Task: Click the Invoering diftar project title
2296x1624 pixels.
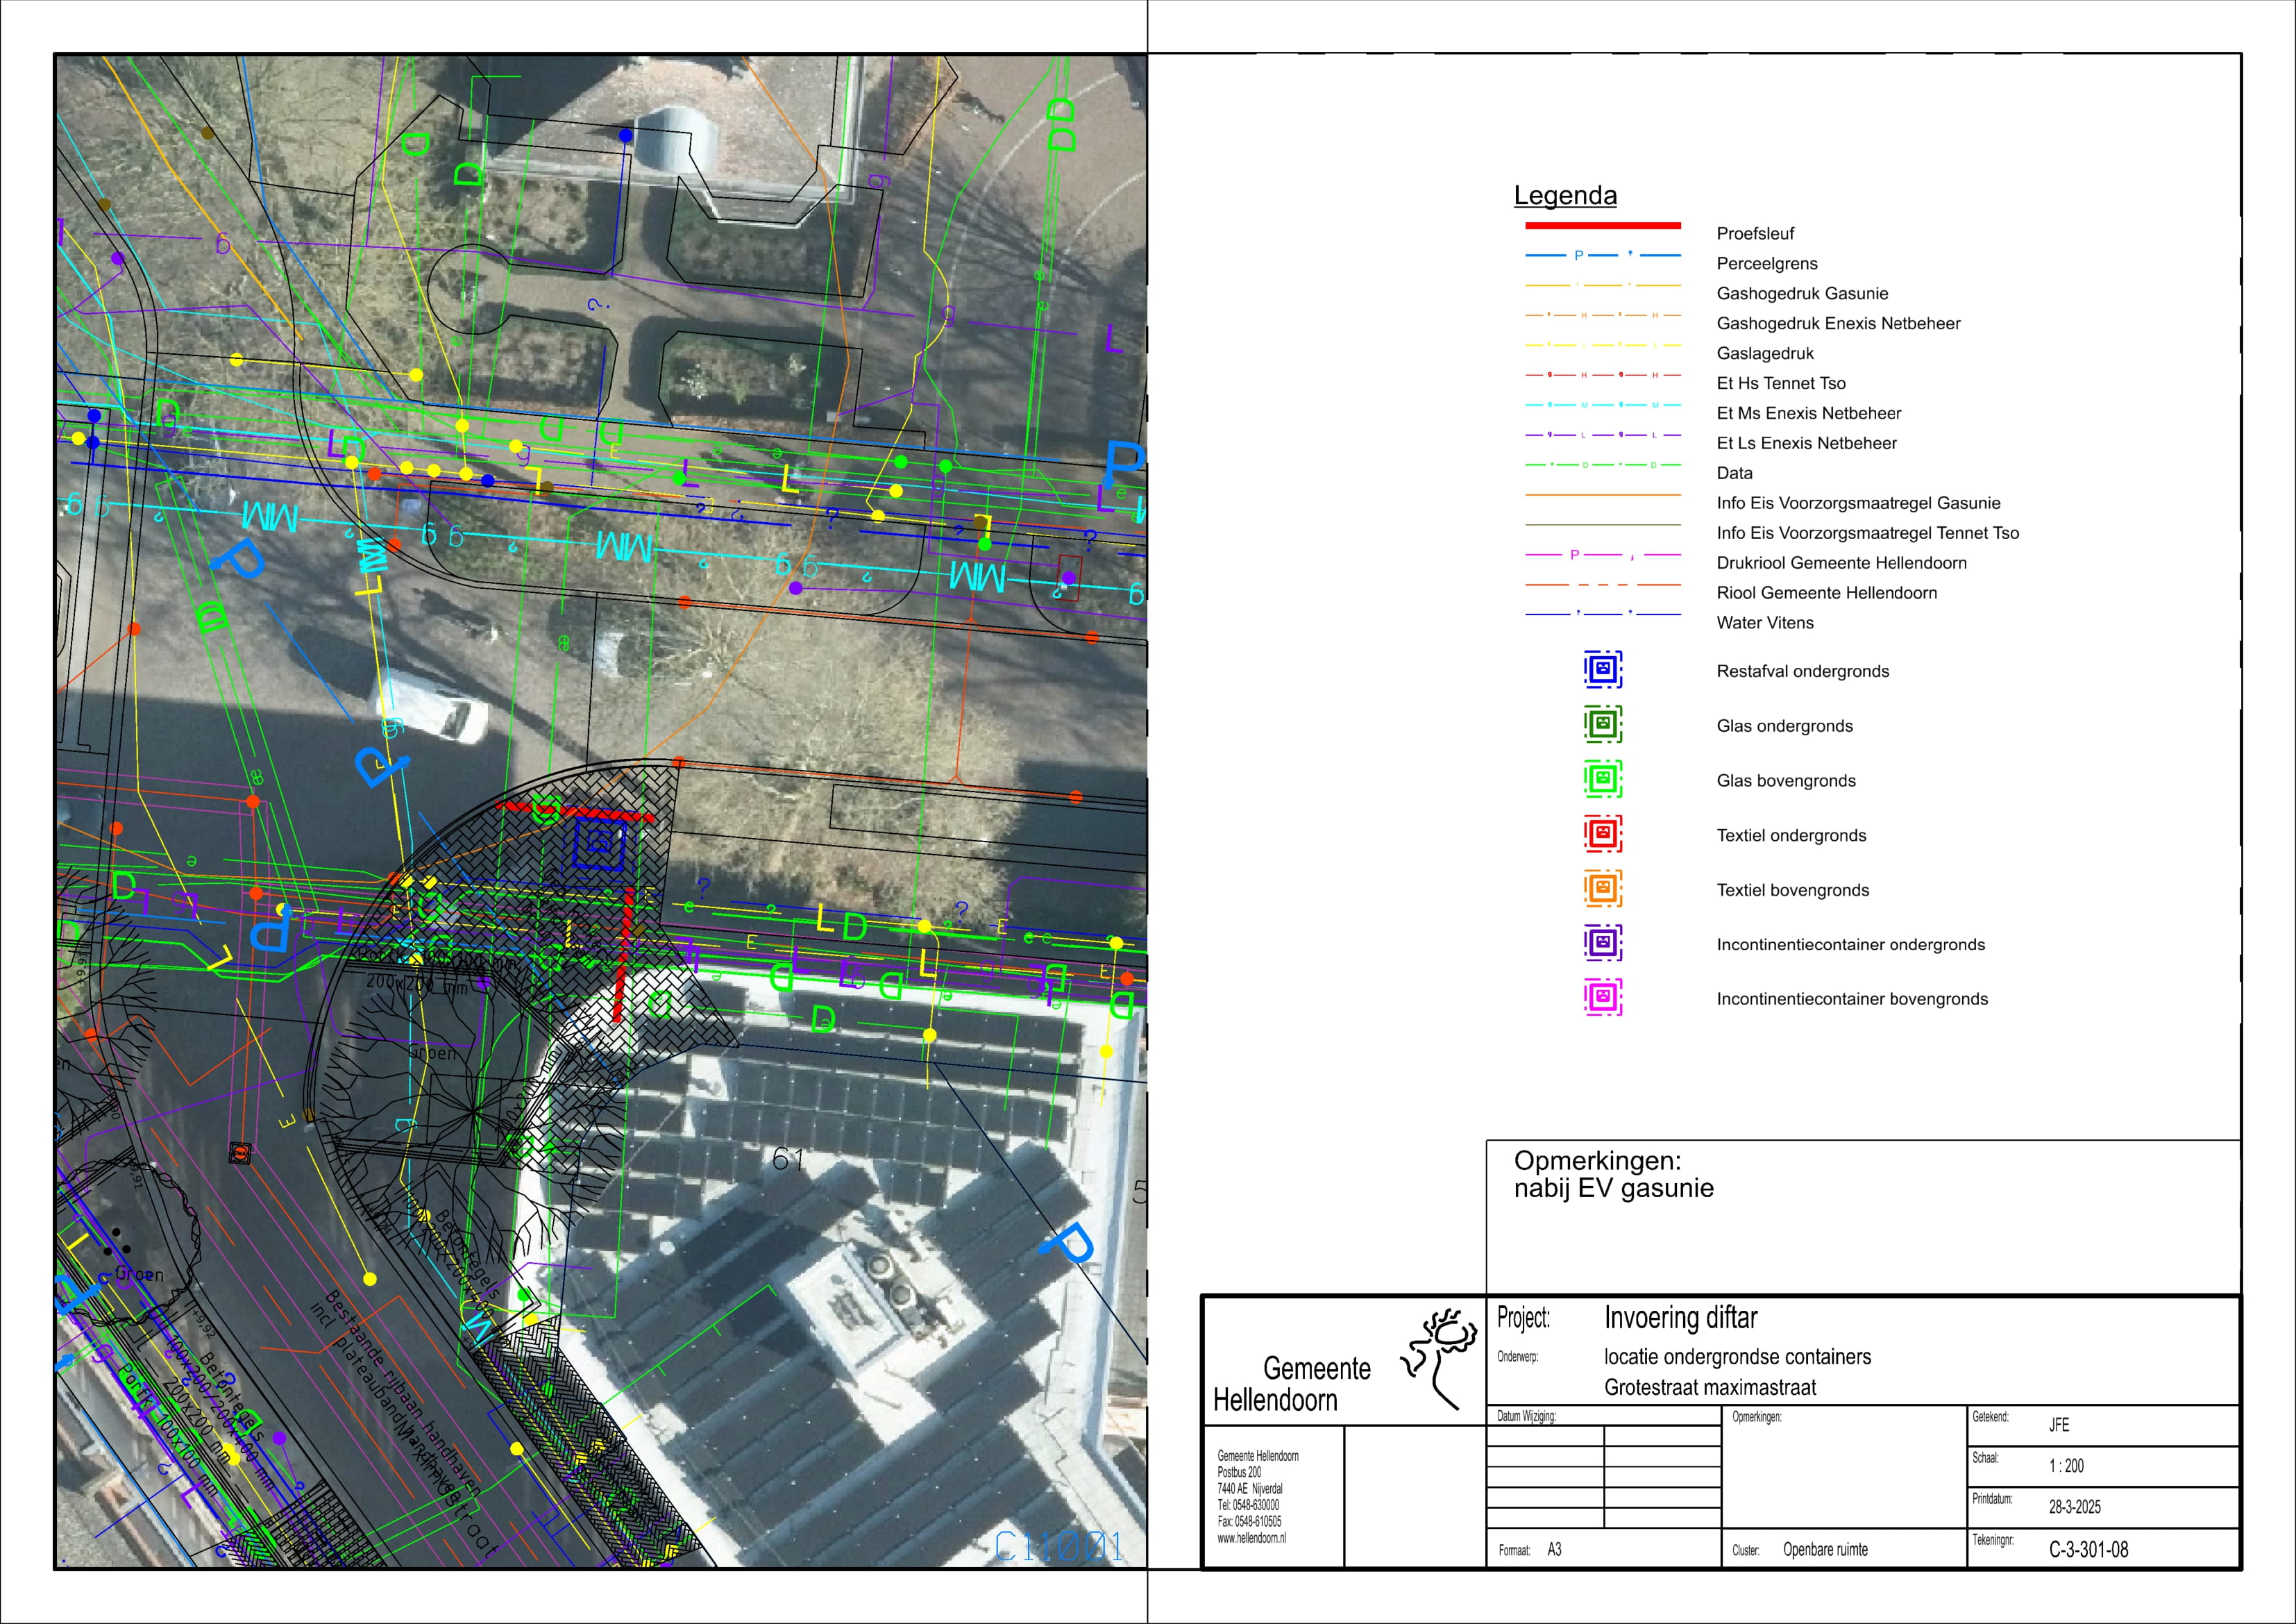Action: [x=1680, y=1318]
